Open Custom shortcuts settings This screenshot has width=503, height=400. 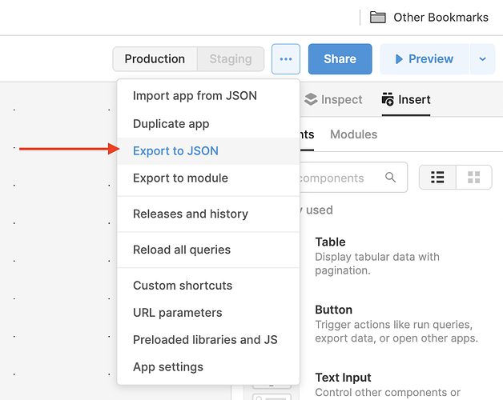click(183, 286)
